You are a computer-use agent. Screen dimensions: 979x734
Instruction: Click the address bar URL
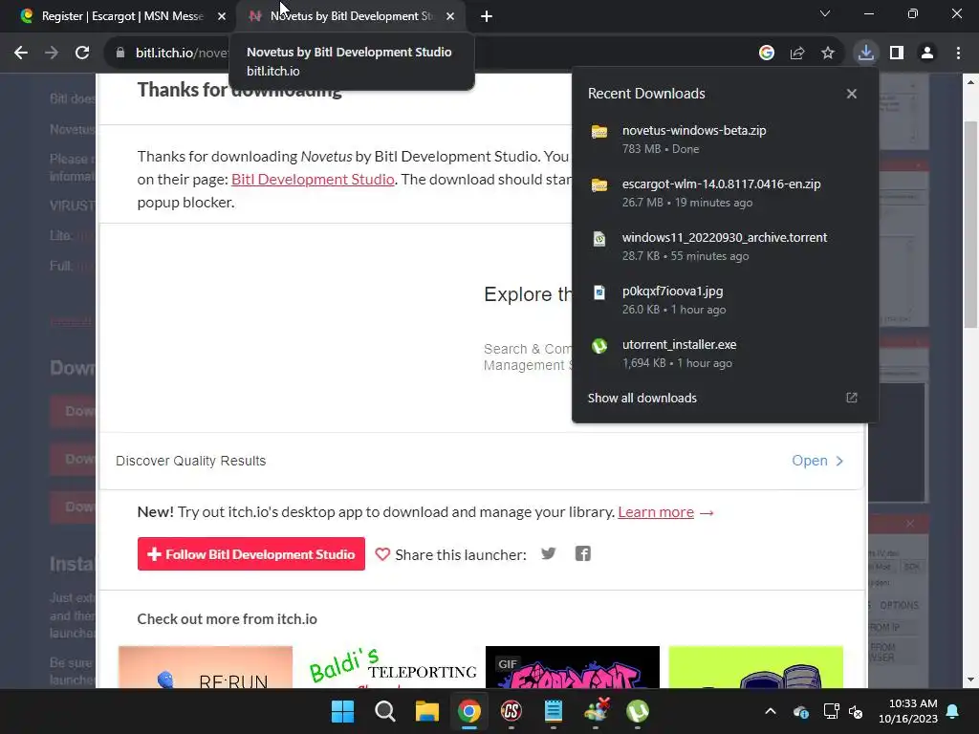pyautogui.click(x=181, y=54)
